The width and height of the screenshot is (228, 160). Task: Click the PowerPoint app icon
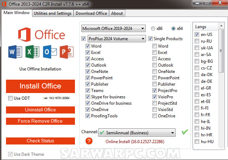pyautogui.click(x=66, y=52)
